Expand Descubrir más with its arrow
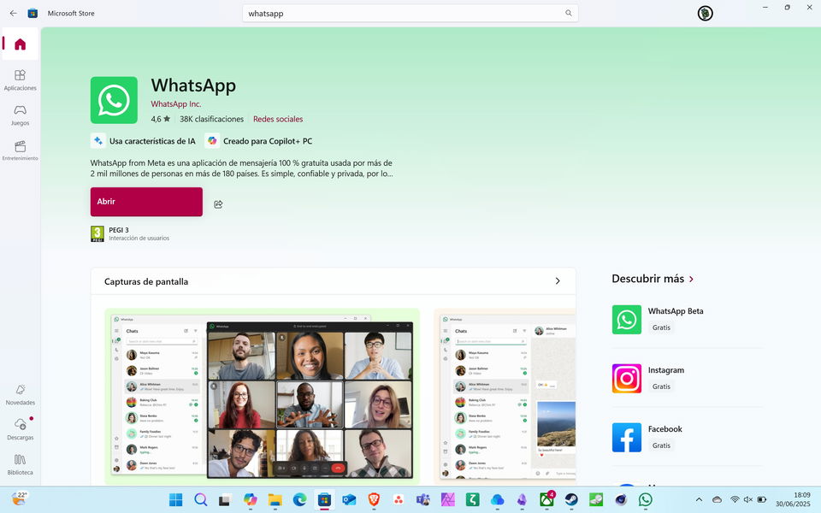The image size is (821, 513). click(691, 279)
